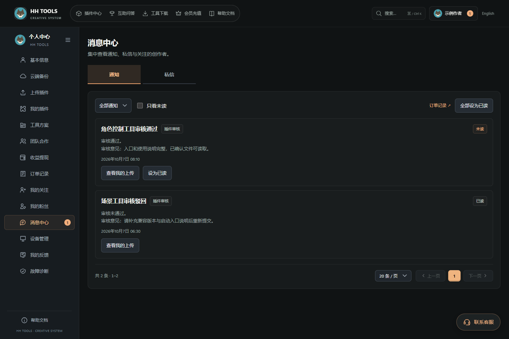Open 互助问答 in top navigation
Screen dimensions: 509x339
click(122, 13)
